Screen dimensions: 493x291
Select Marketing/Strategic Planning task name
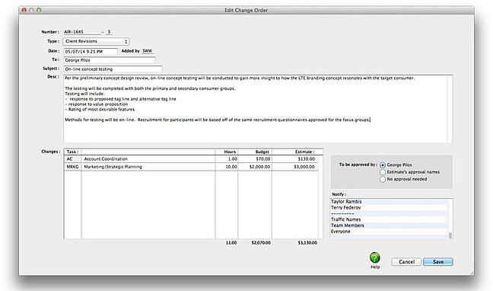(x=148, y=167)
